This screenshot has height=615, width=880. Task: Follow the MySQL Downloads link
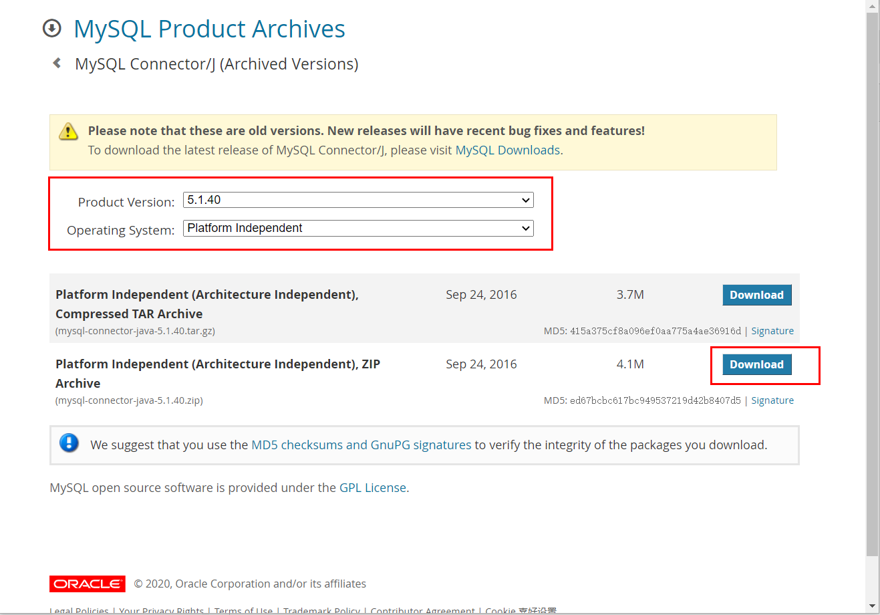pos(508,150)
